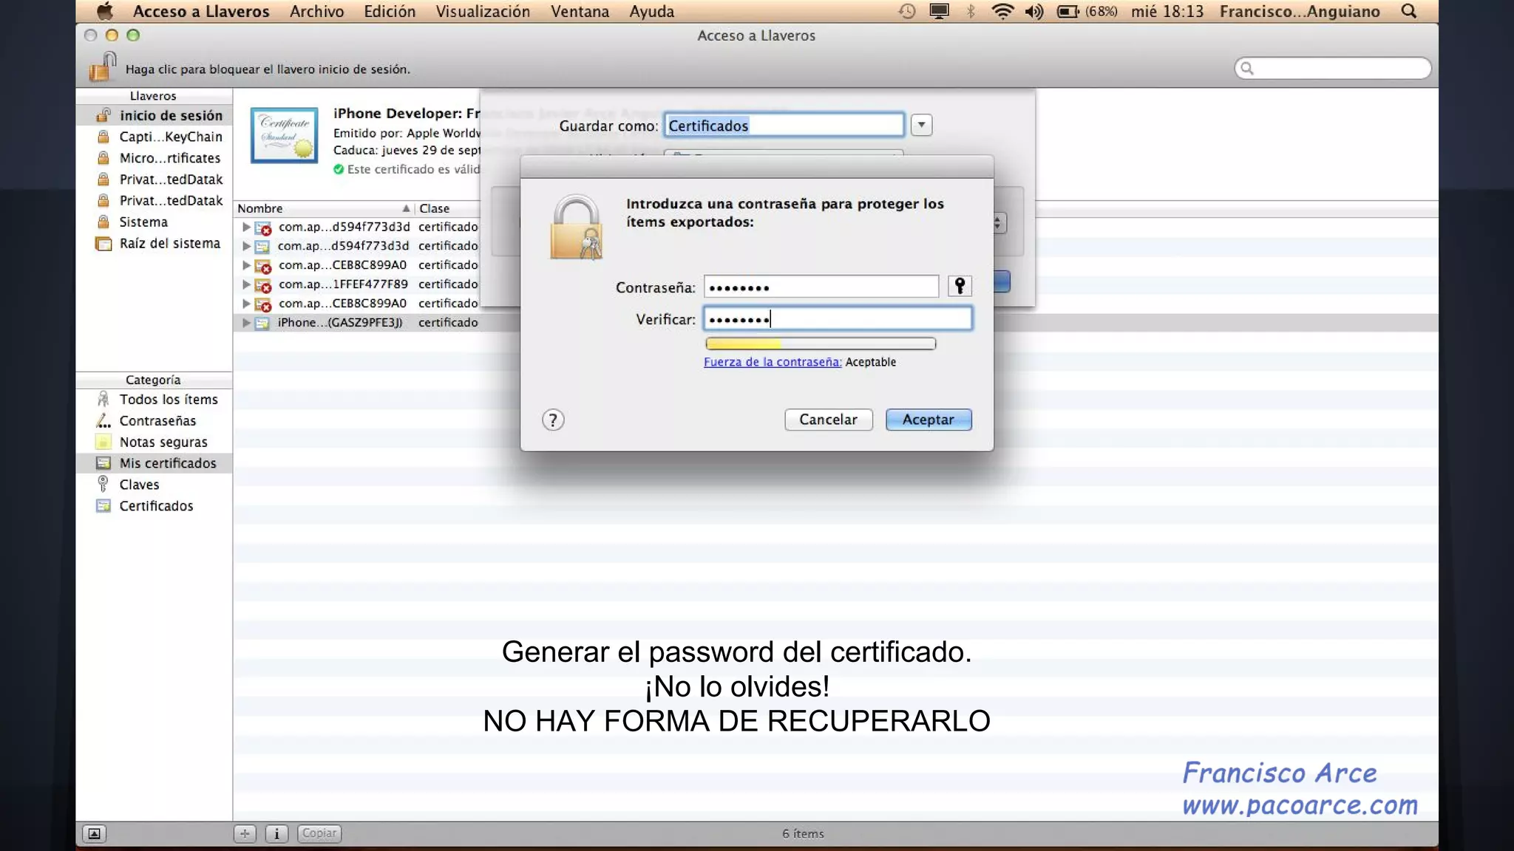Screen dimensions: 1514x851
Task: Click the Copiar button in bottom bar
Action: pos(319,833)
